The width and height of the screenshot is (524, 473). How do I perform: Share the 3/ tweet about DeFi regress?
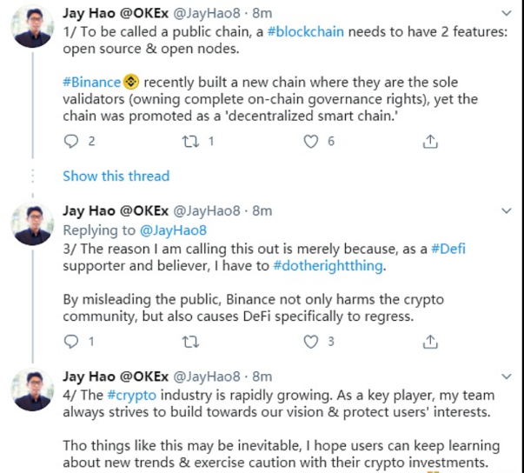[x=428, y=343]
